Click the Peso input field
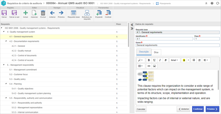This screenshot has width=221, height=114. (207, 39)
